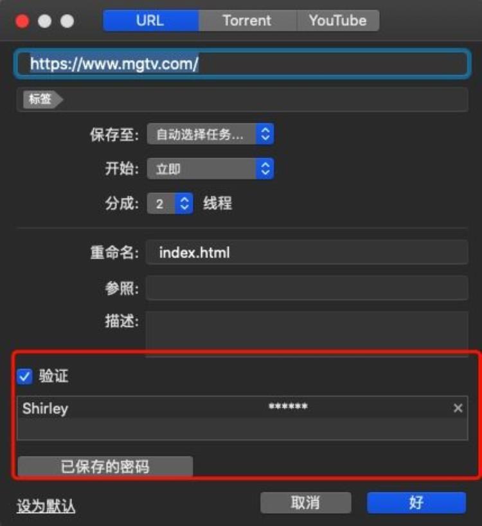Image resolution: width=482 pixels, height=526 pixels.
Task: Expand the 开始 start time dropdown
Action: (210, 169)
